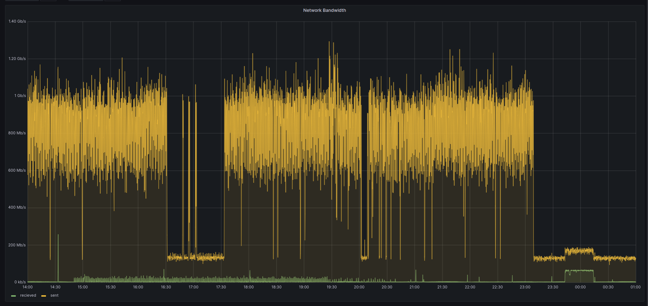Select the 14:00 x-axis time label
Screen dimensions: 648x306
(x=28, y=287)
